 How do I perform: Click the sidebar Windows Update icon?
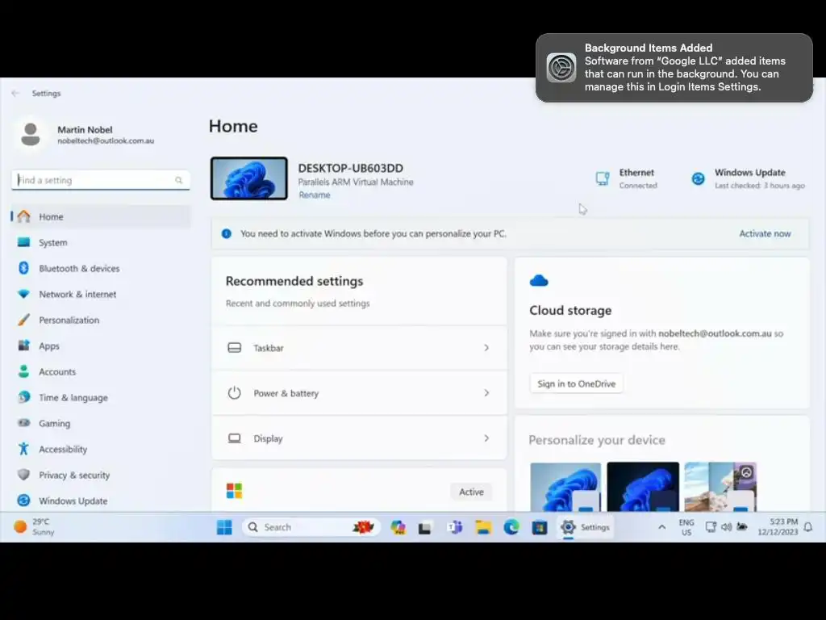tap(23, 501)
